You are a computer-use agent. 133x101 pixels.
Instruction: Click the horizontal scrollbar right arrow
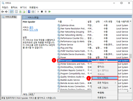128,91
